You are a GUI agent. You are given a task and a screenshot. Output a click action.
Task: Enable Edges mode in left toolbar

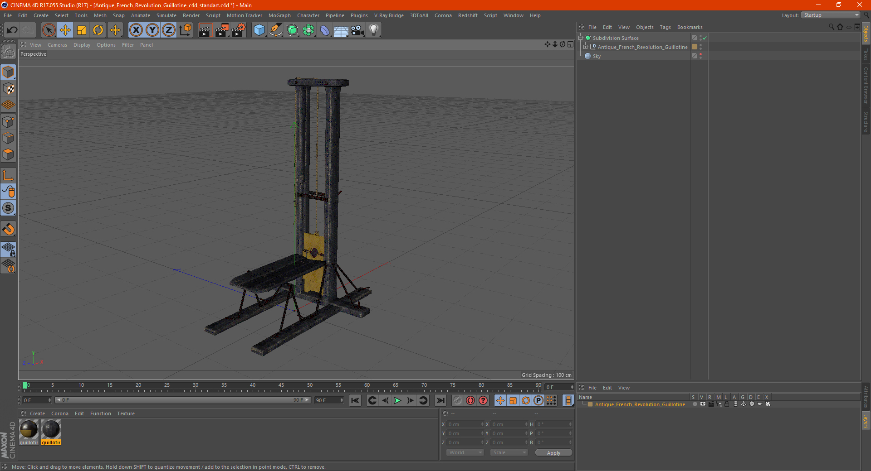[x=8, y=138]
